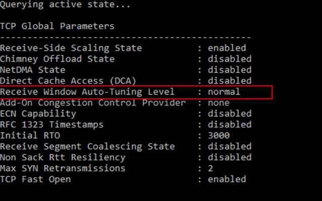Click the 'normal' auto-tuning value

point(224,91)
